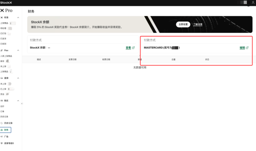Click external link icon beside 编辑
The width and height of the screenshot is (256, 151).
(x=247, y=48)
